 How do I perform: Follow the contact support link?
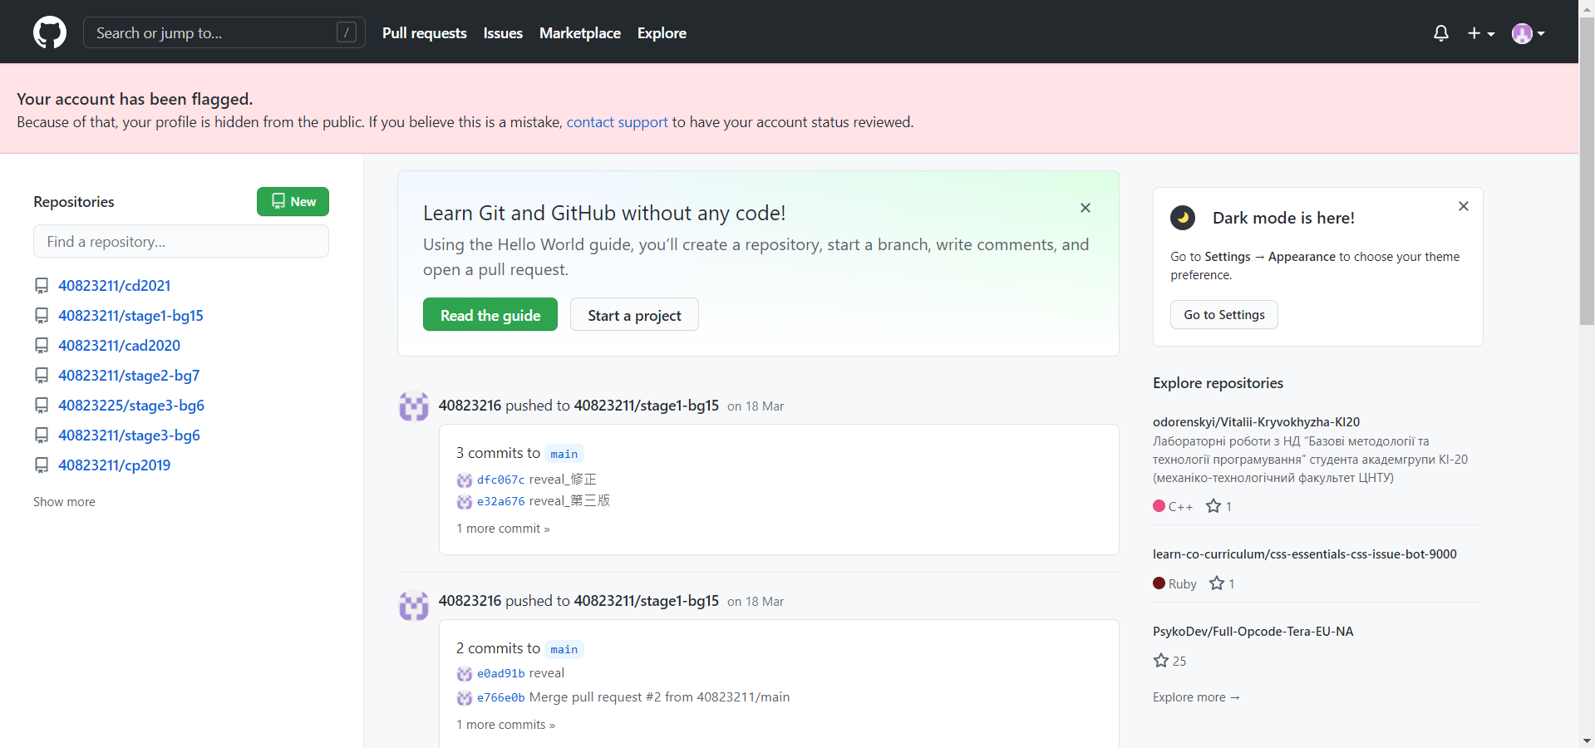tap(618, 122)
